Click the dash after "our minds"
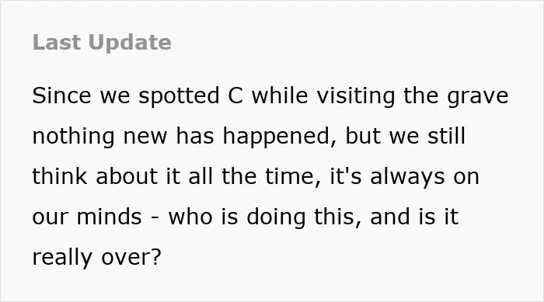 [x=155, y=219]
